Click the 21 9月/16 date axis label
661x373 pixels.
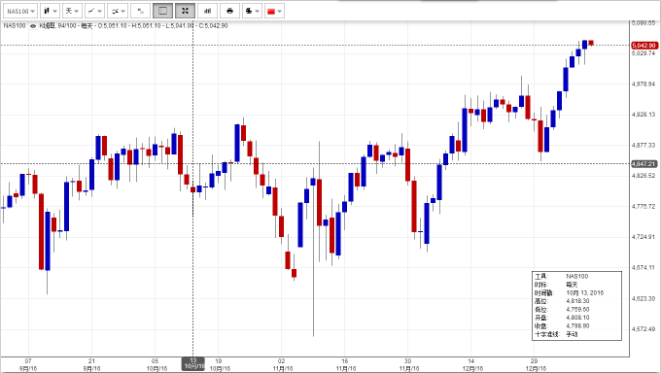(x=91, y=365)
